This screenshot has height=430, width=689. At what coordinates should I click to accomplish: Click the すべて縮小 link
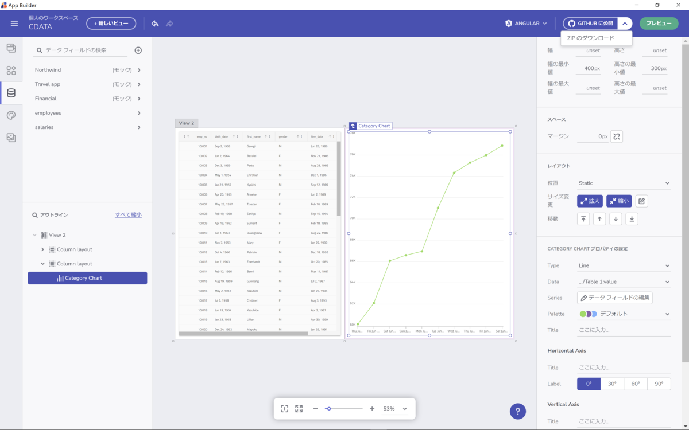[128, 214]
